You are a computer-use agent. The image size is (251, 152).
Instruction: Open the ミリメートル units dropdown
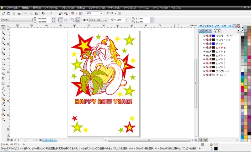pos(105,20)
